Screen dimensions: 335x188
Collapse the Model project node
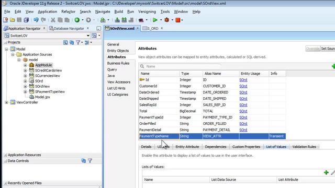tap(6, 49)
